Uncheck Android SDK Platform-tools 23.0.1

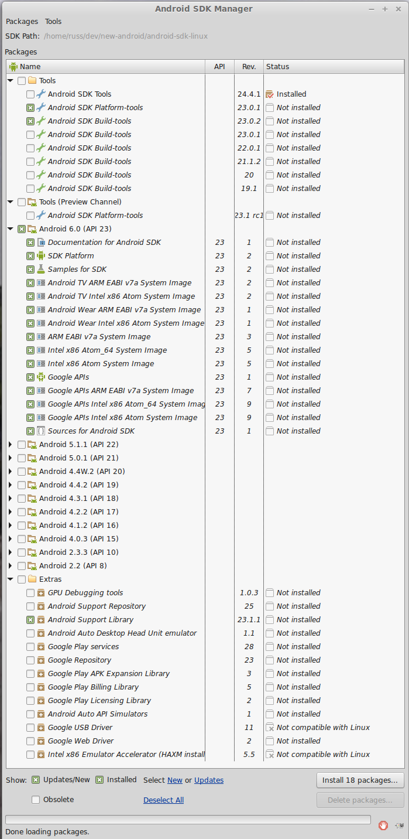click(x=30, y=107)
